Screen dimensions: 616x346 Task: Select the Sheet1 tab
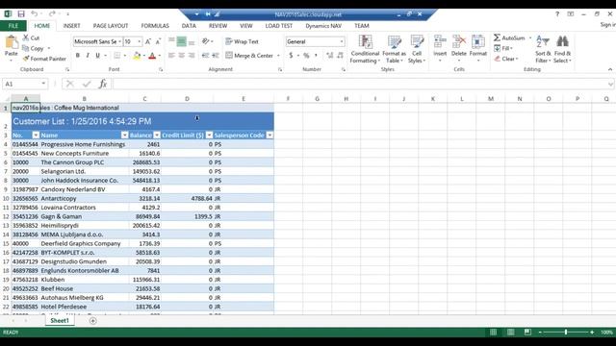click(x=60, y=320)
